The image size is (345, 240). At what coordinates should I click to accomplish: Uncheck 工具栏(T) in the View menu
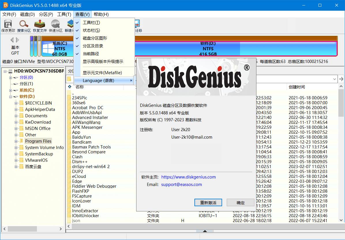(x=91, y=23)
